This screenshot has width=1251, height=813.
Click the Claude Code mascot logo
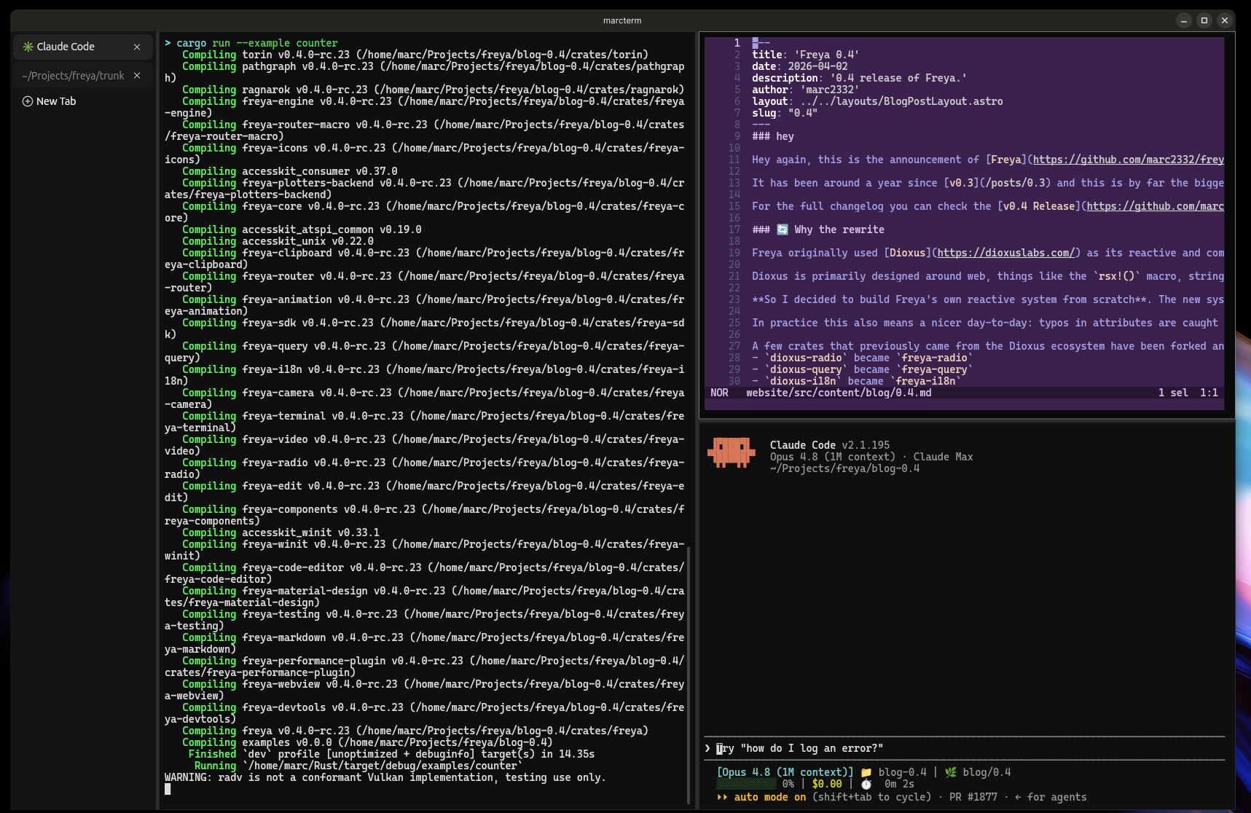point(731,452)
